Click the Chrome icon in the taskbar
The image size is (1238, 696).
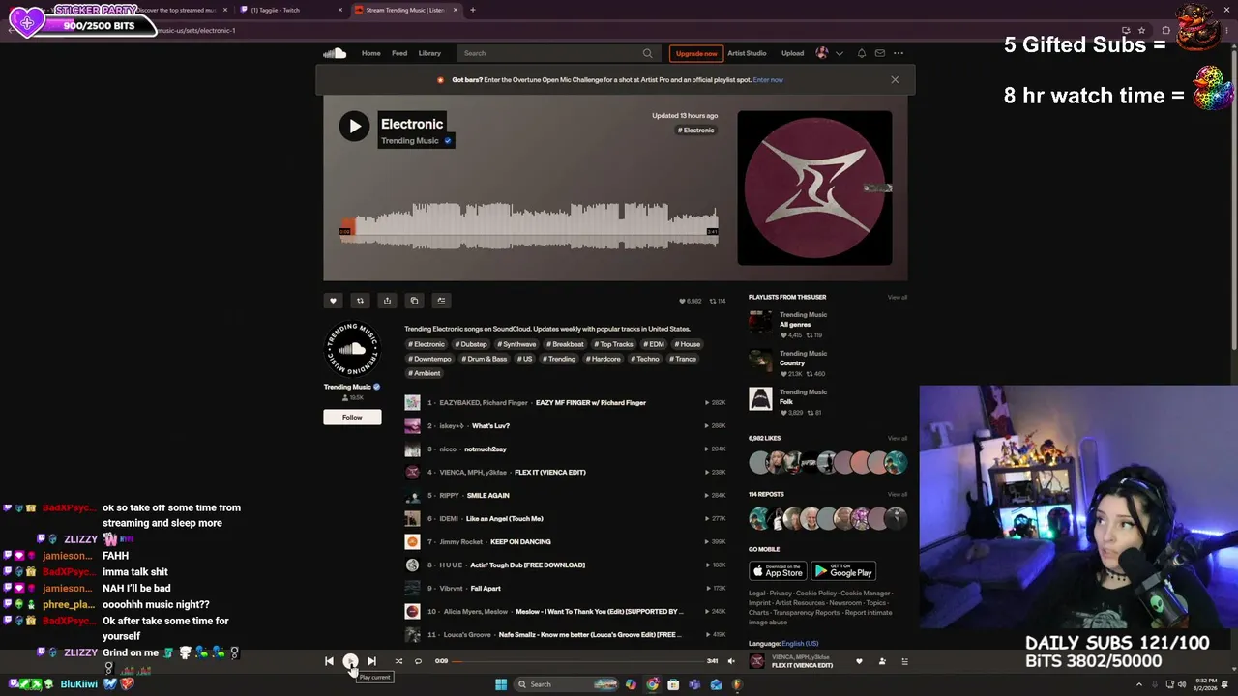click(x=652, y=684)
